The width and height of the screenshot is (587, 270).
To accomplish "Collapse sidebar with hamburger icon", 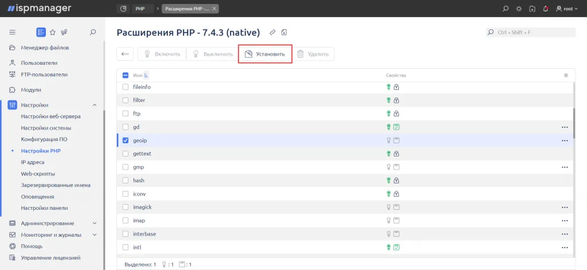I will 13,32.
